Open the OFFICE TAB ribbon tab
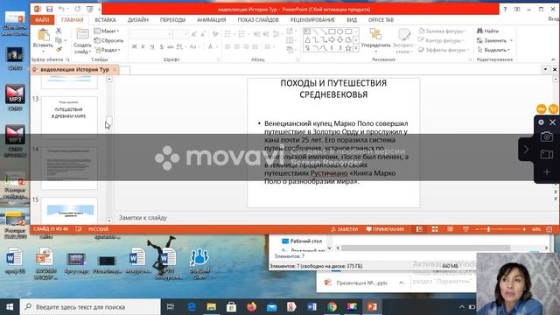The image size is (560, 315). [381, 20]
